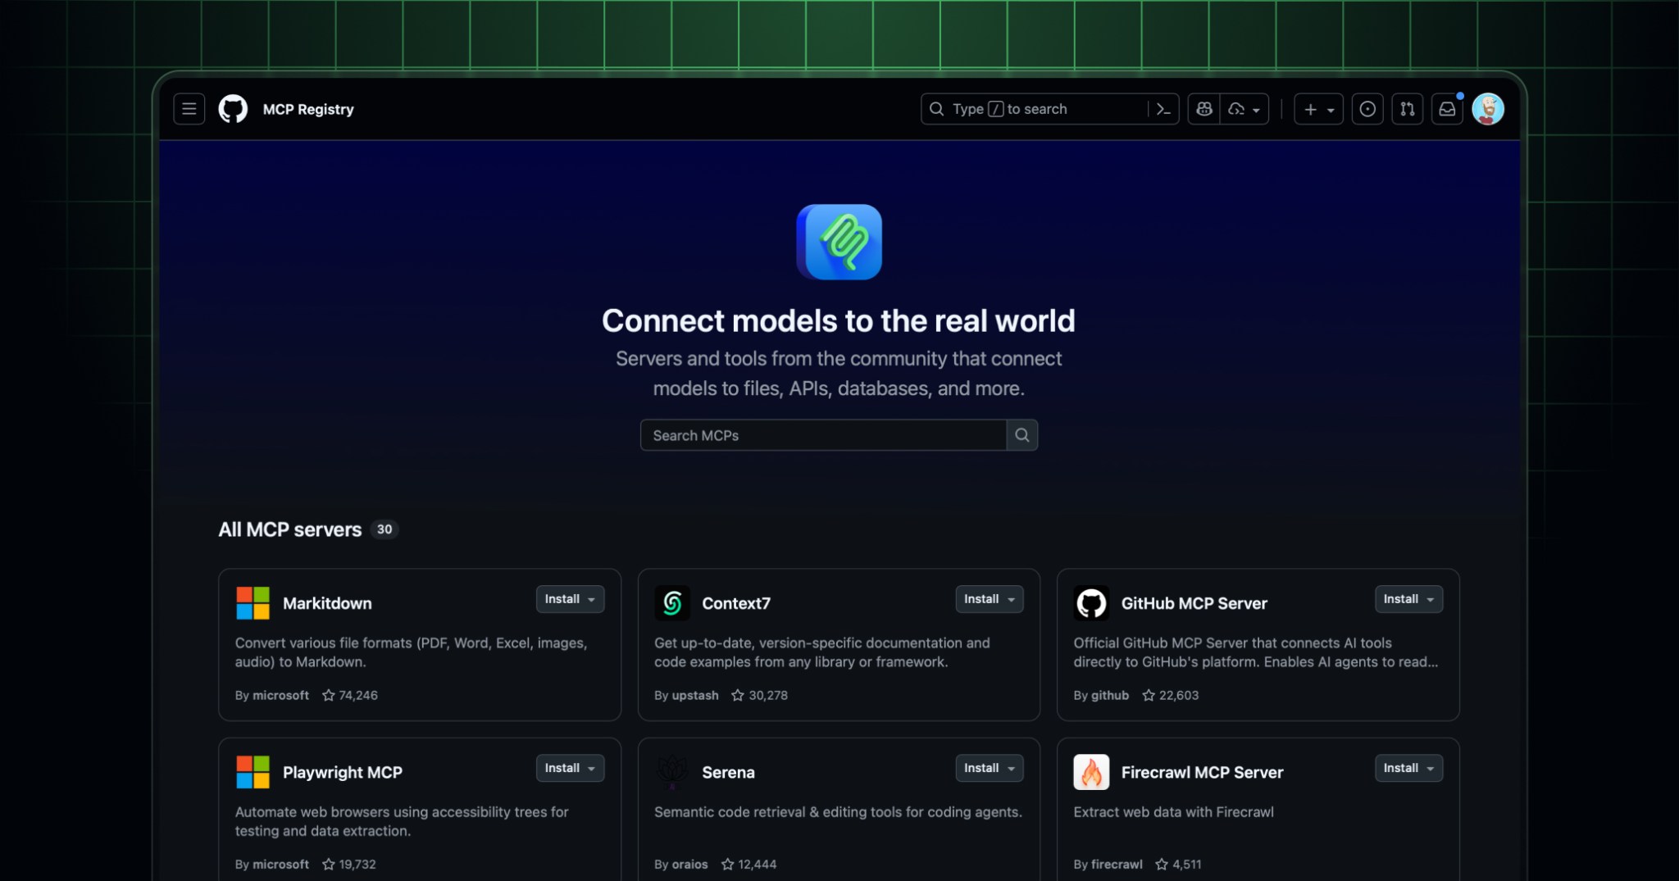This screenshot has height=881, width=1679.
Task: Click the Firecrawl flame icon
Action: pyautogui.click(x=1091, y=771)
